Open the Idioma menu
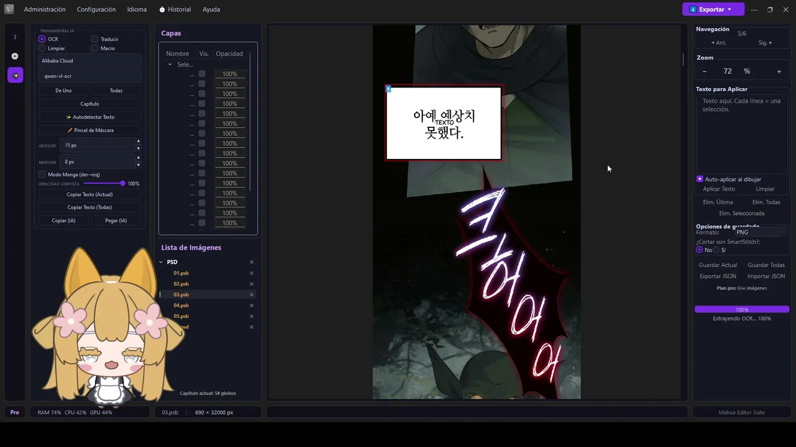The height and width of the screenshot is (447, 796). [137, 9]
